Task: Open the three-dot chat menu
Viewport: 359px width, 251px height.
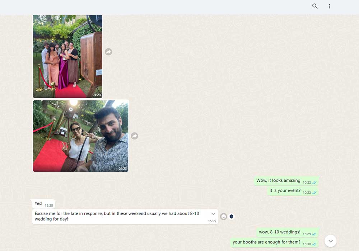Action: tap(329, 6)
